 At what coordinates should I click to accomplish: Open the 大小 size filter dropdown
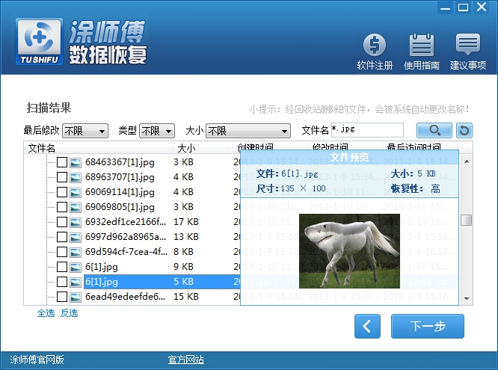point(248,131)
